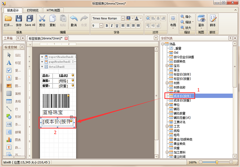Select the Label 'A' tool in the toolbox
240x167 pixels.
9,63
